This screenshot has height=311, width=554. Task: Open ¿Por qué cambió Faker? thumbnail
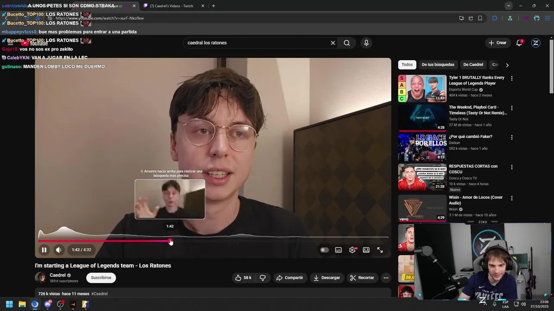click(422, 147)
